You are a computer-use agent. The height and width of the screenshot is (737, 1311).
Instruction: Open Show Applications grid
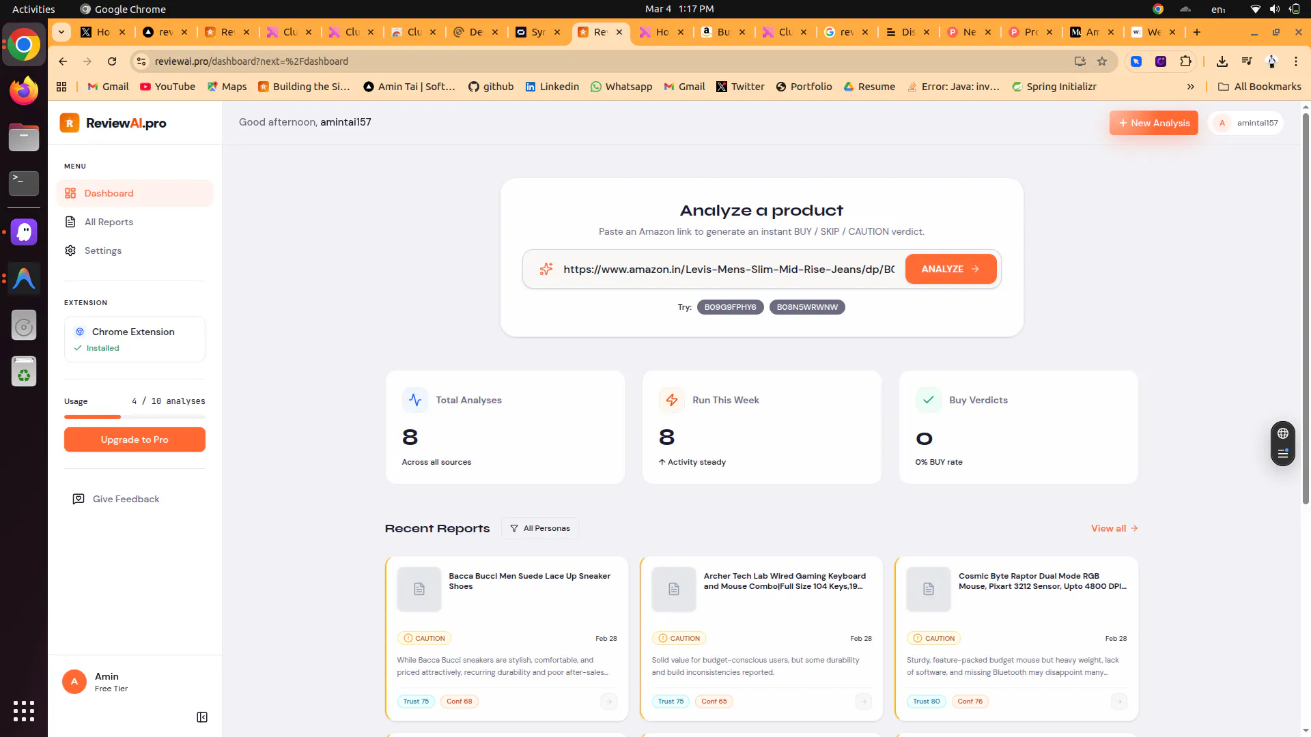click(x=24, y=711)
